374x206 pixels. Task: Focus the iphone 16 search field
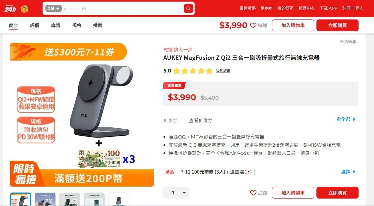click(x=123, y=8)
